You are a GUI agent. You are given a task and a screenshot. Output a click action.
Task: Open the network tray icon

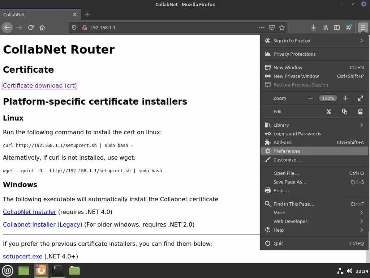pos(340,271)
